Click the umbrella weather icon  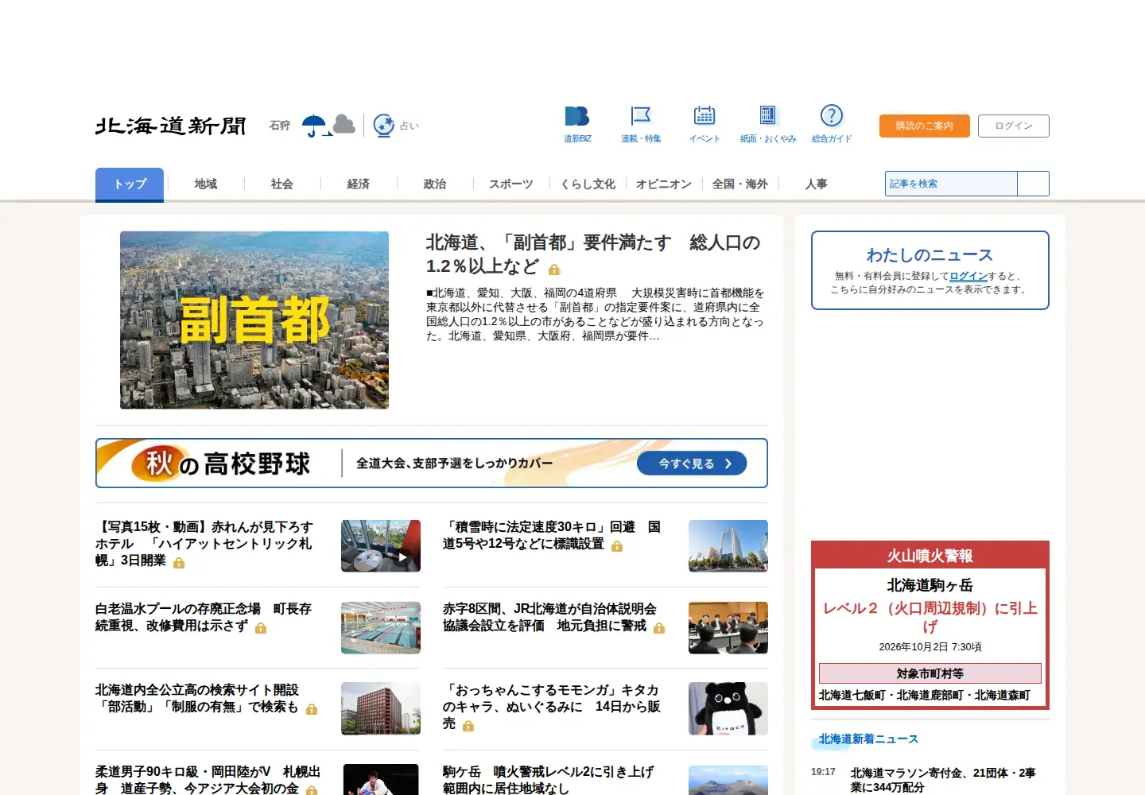coord(315,126)
